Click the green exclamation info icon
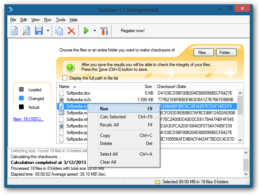This screenshot has height=195, width=260. 70,67
